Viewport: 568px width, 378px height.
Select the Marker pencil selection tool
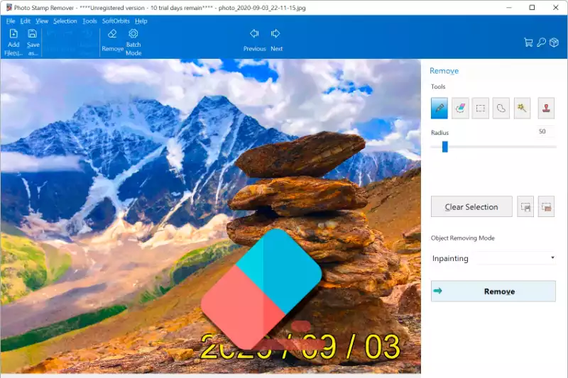tap(439, 108)
